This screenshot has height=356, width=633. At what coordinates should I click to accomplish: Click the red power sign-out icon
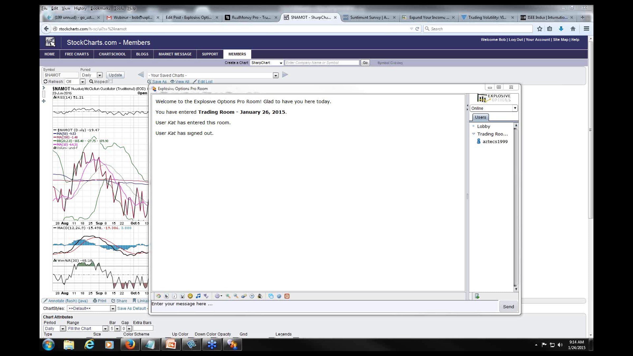(287, 296)
